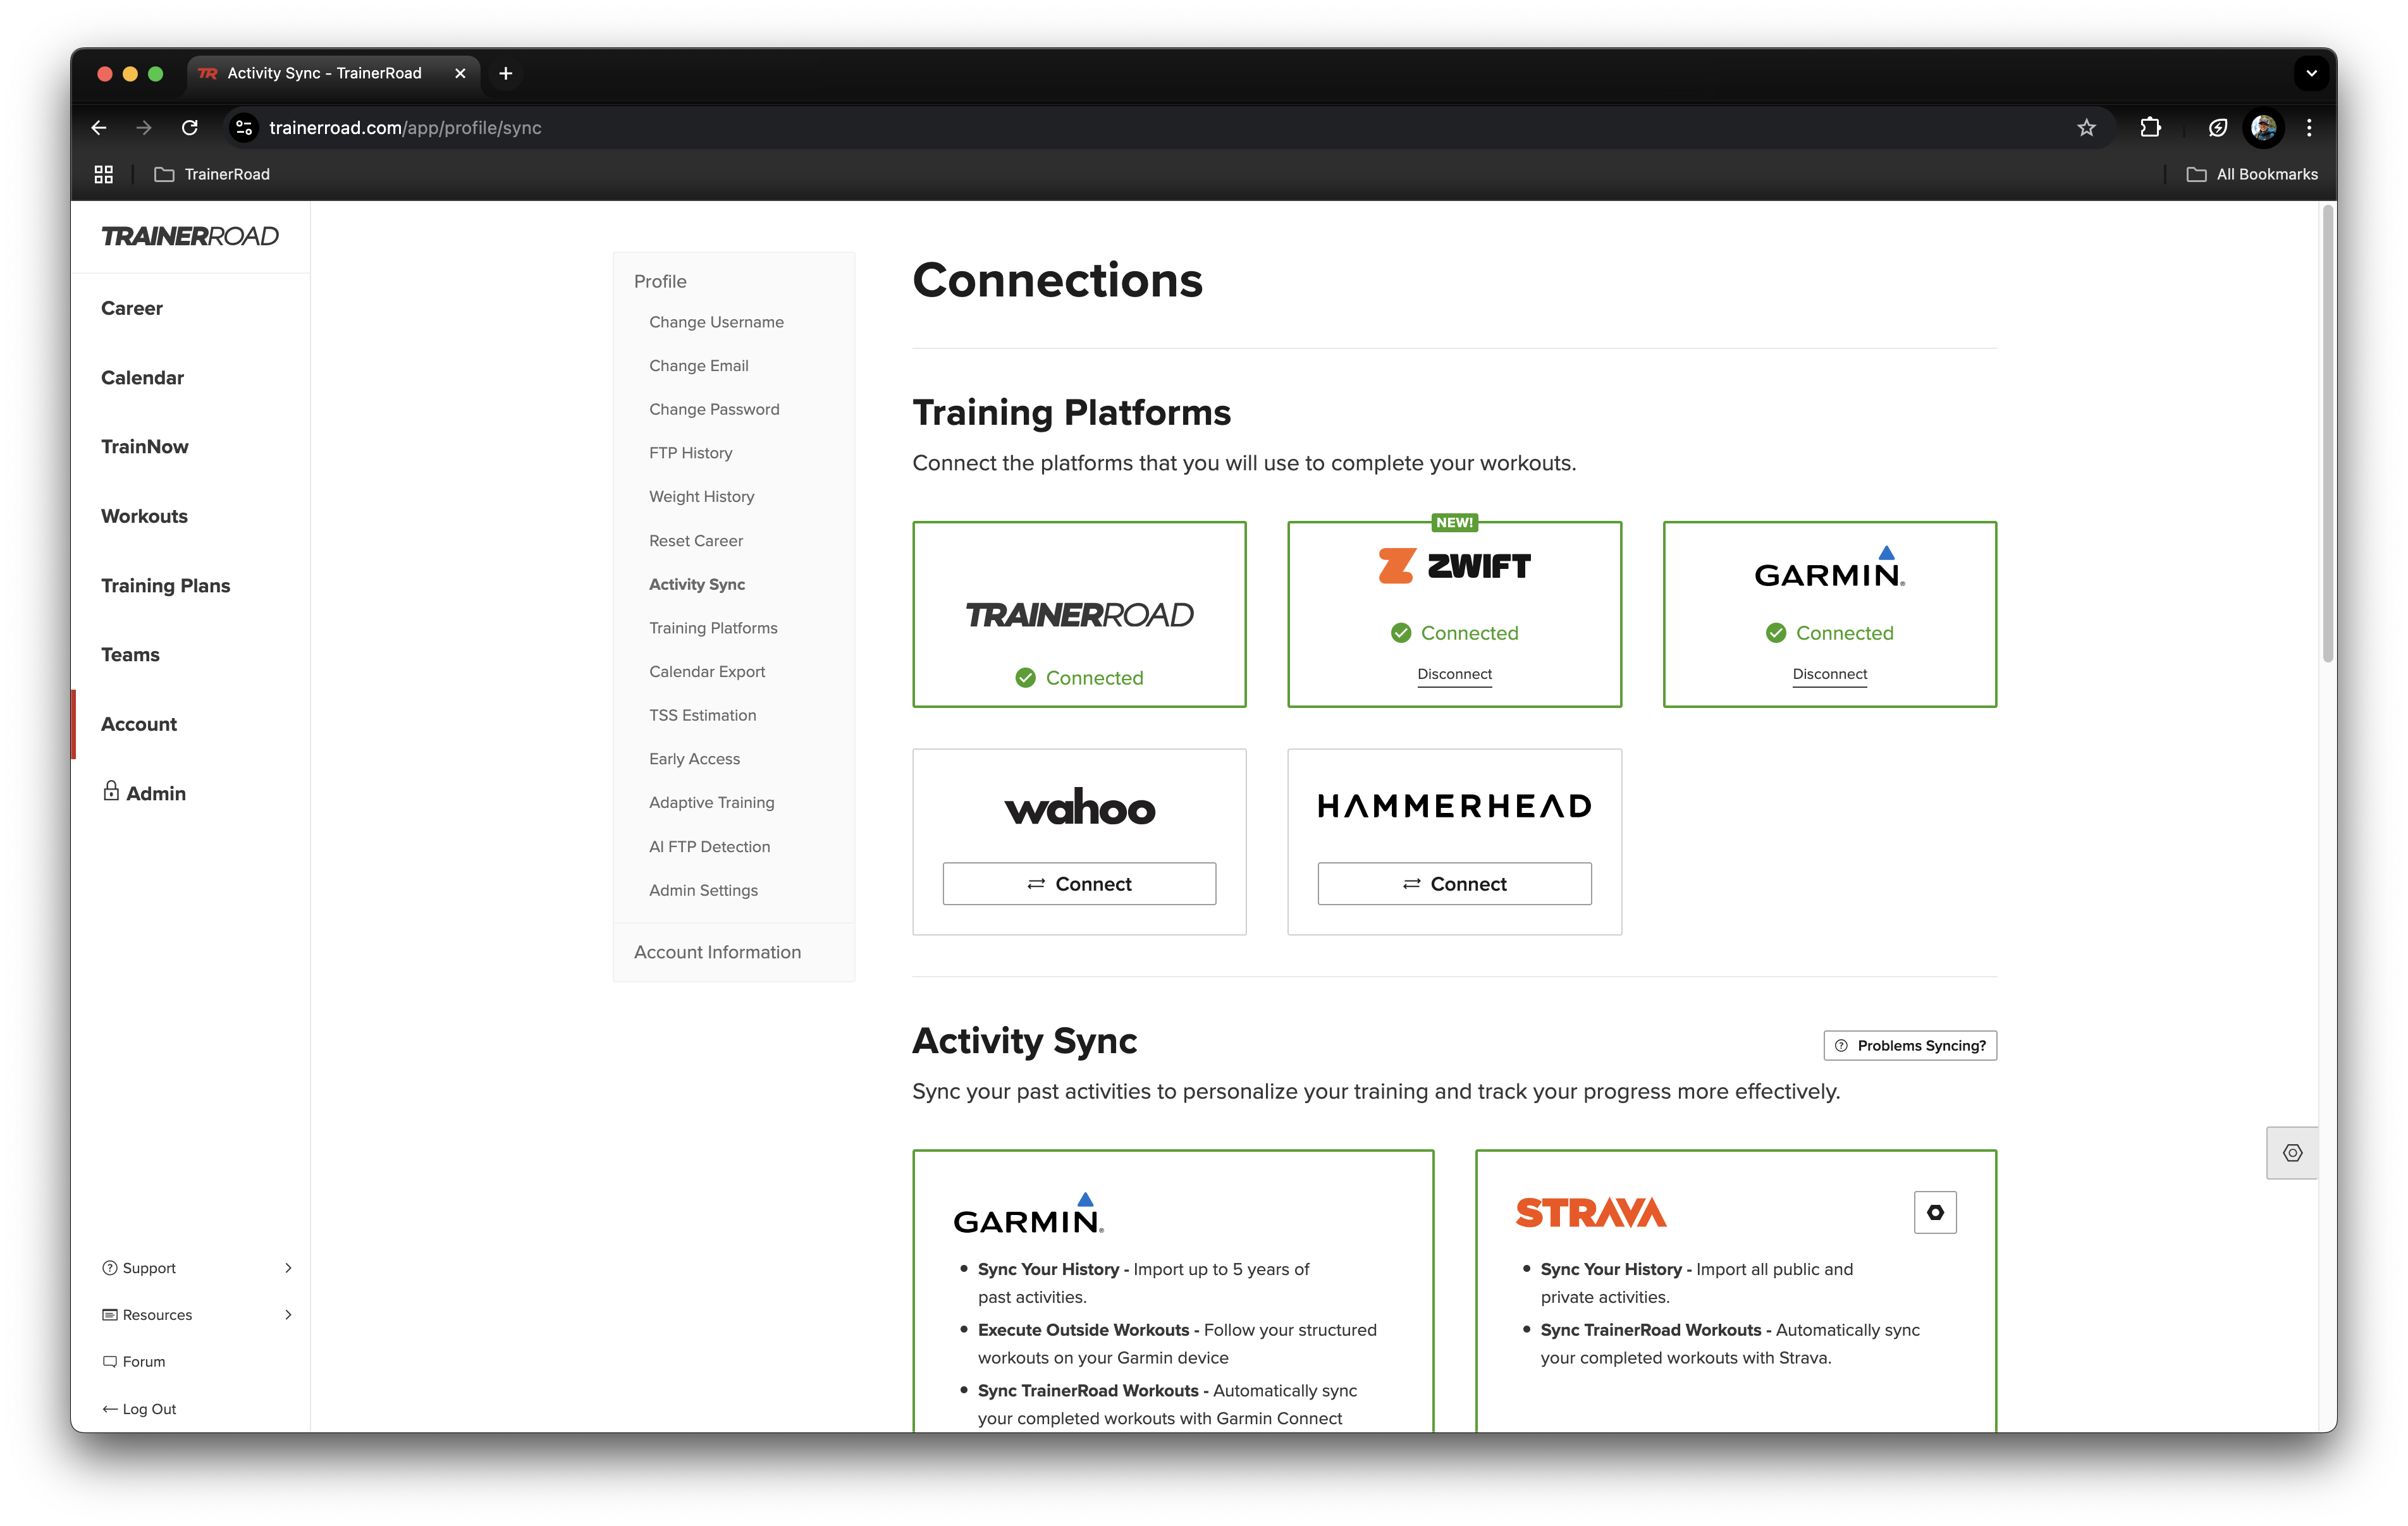Open Training Platforms in profile menu
The height and width of the screenshot is (1526, 2408).
(x=713, y=628)
